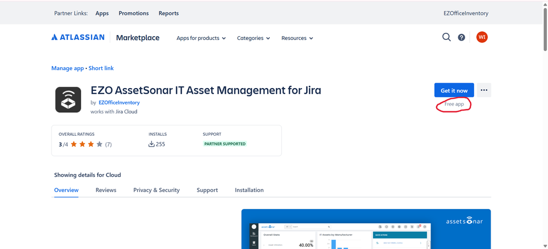The width and height of the screenshot is (548, 249).
Task: Click the AssetSonar app logo icon
Action: 68,100
